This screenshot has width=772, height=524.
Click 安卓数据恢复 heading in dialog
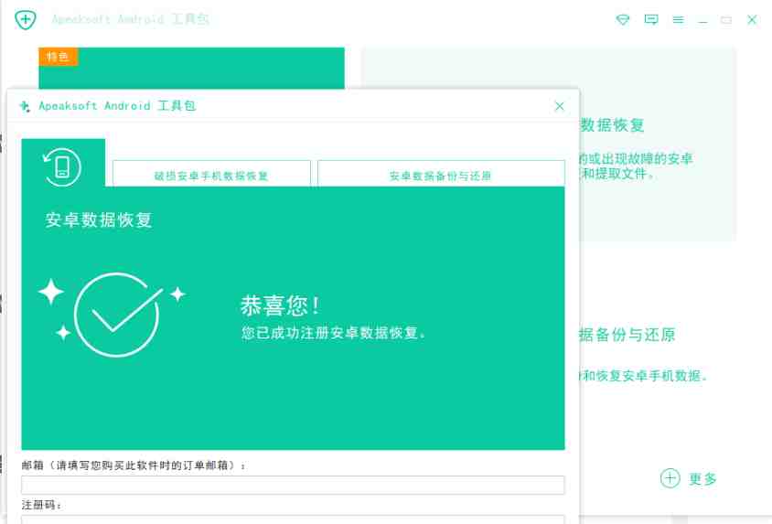click(99, 219)
